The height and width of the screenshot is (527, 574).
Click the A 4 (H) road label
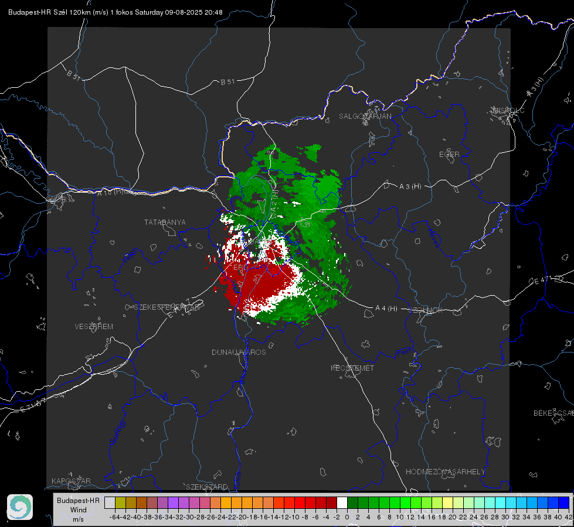click(x=386, y=309)
